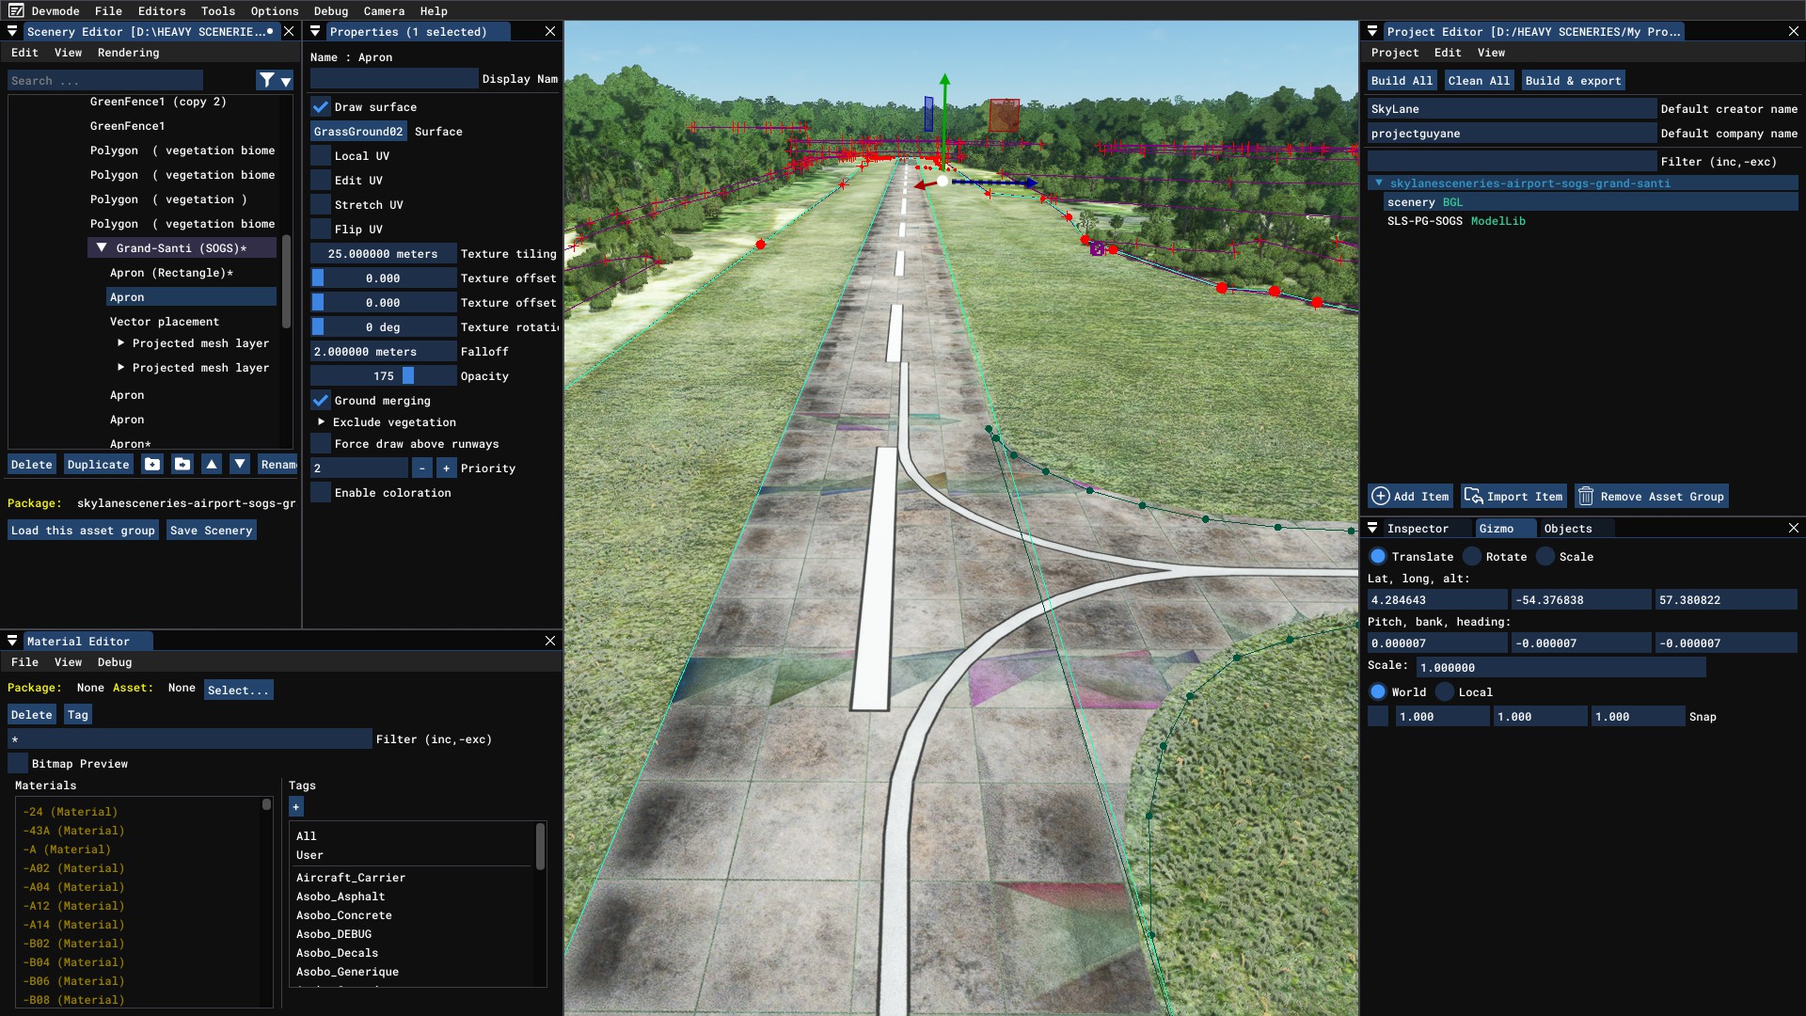The width and height of the screenshot is (1806, 1016).
Task: Click the GrassGround02 surface field
Action: point(358,131)
